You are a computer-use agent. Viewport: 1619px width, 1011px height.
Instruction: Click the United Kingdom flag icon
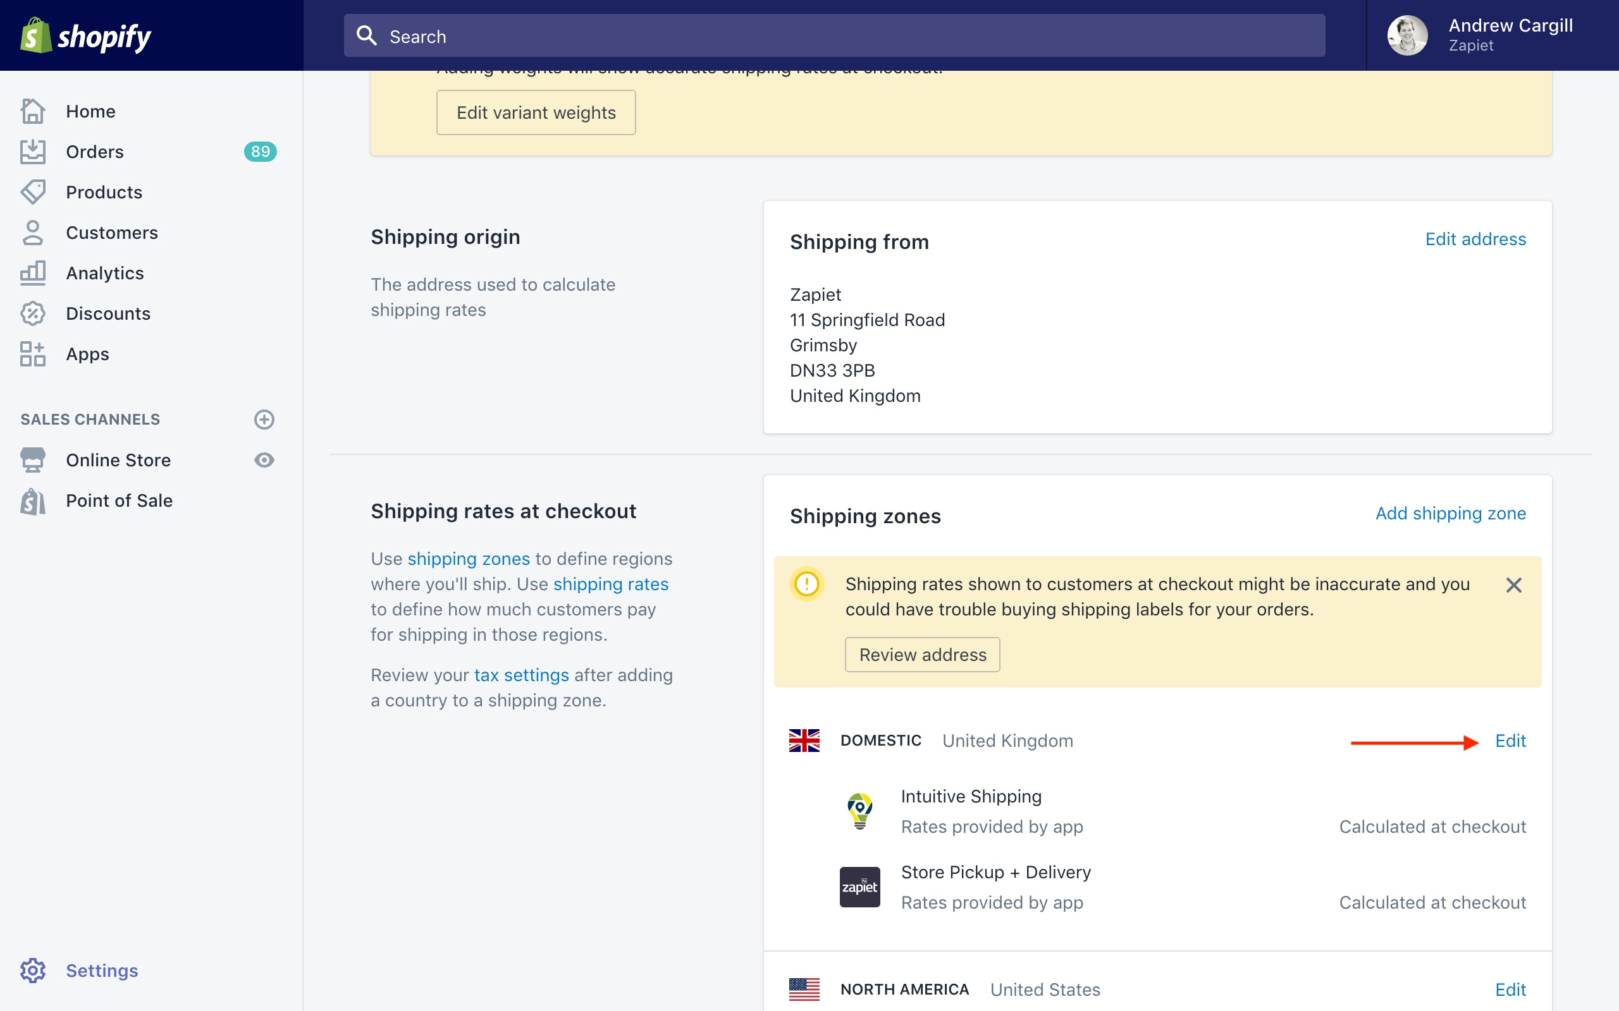[x=804, y=740]
